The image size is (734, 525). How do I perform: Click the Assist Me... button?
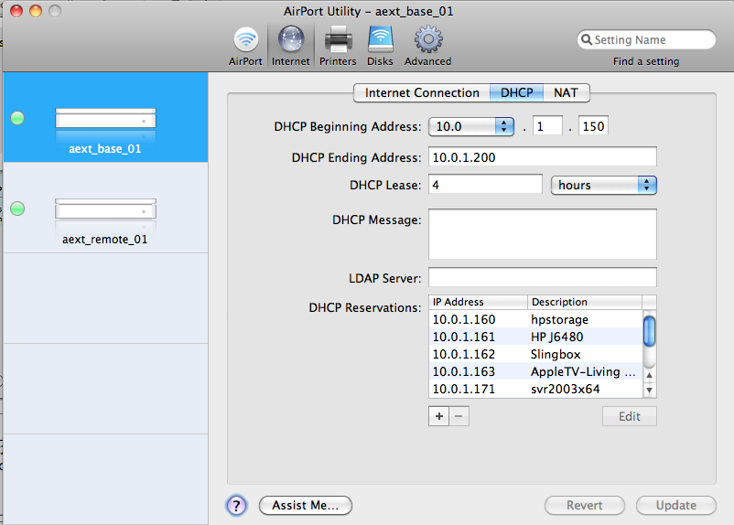305,506
